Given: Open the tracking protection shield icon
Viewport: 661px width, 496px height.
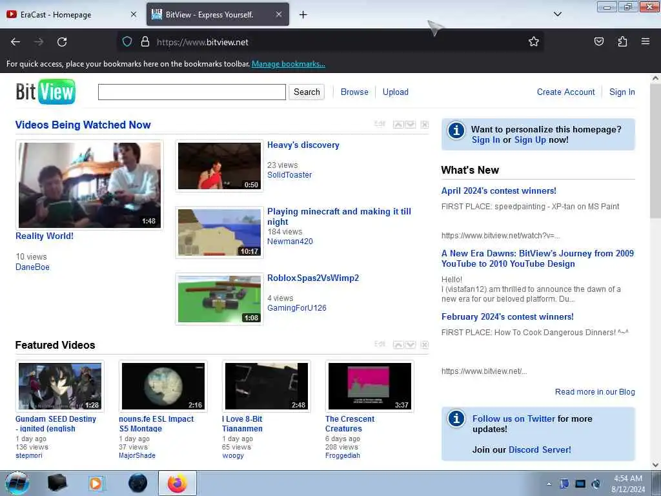Looking at the screenshot, I should (x=127, y=42).
